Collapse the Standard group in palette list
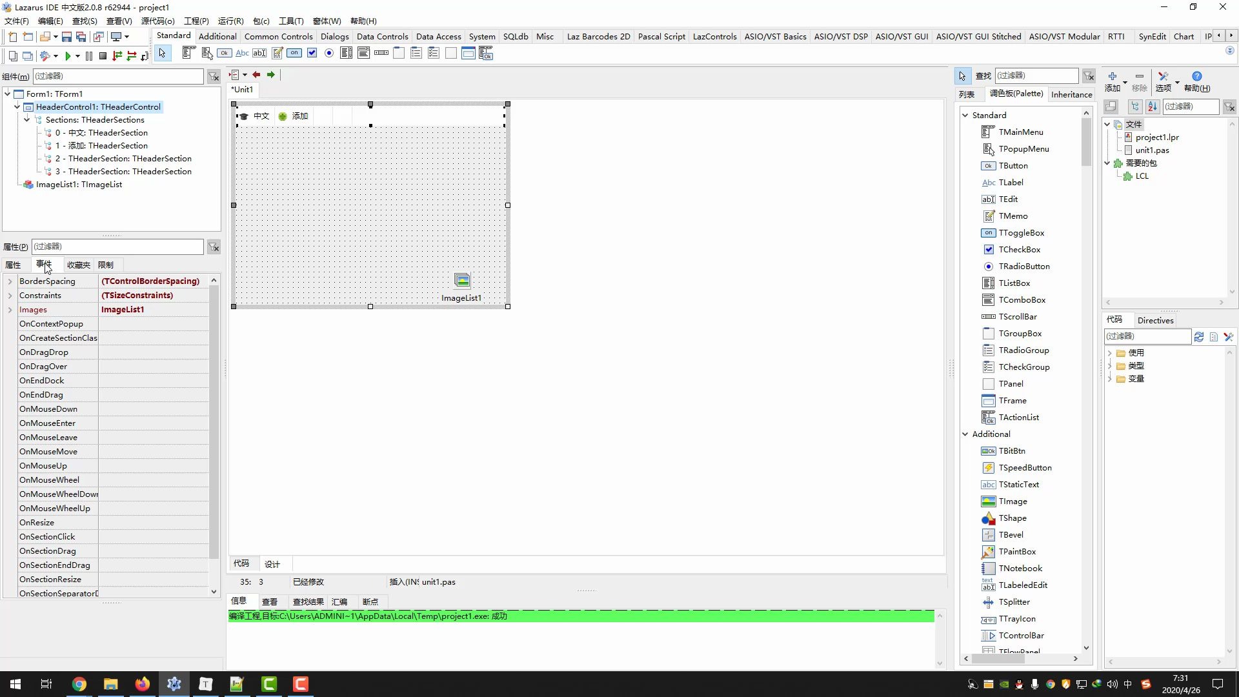The height and width of the screenshot is (697, 1239). click(x=965, y=116)
